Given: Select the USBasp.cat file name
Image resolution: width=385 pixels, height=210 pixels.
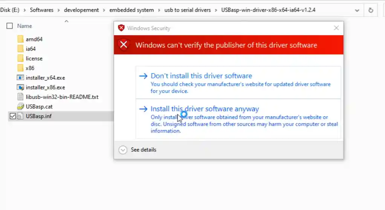Looking at the screenshot, I should (x=39, y=107).
